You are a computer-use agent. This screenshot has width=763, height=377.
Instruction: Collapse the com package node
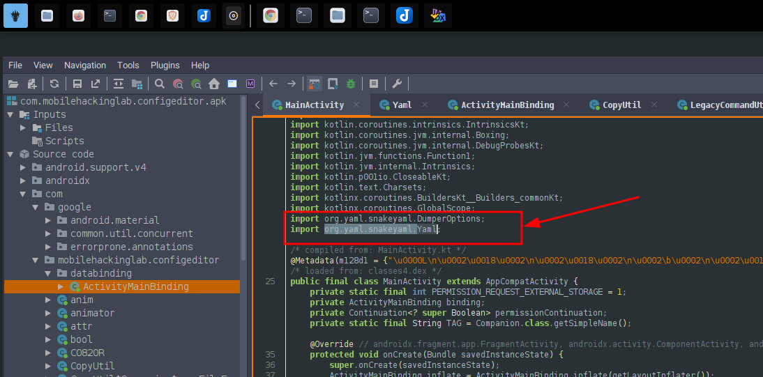23,194
